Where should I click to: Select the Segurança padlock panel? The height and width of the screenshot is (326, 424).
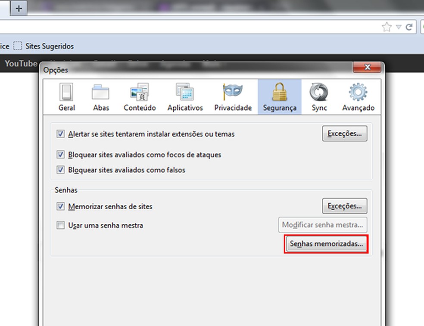tap(279, 96)
